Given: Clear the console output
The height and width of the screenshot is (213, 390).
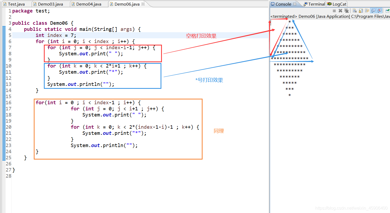Looking at the screenshot, I should click(x=355, y=11).
